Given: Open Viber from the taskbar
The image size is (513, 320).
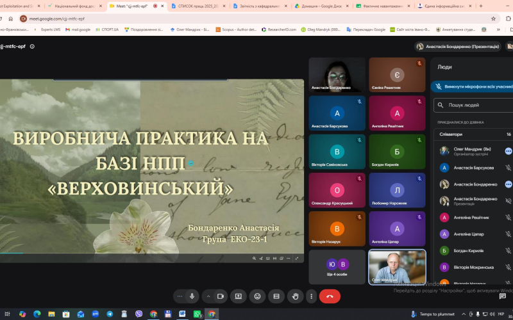Looking at the screenshot, I should (139, 314).
